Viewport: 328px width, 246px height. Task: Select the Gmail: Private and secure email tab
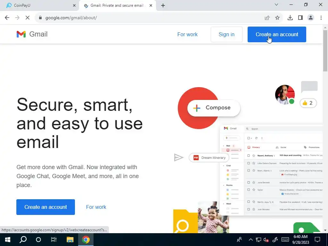click(x=118, y=6)
